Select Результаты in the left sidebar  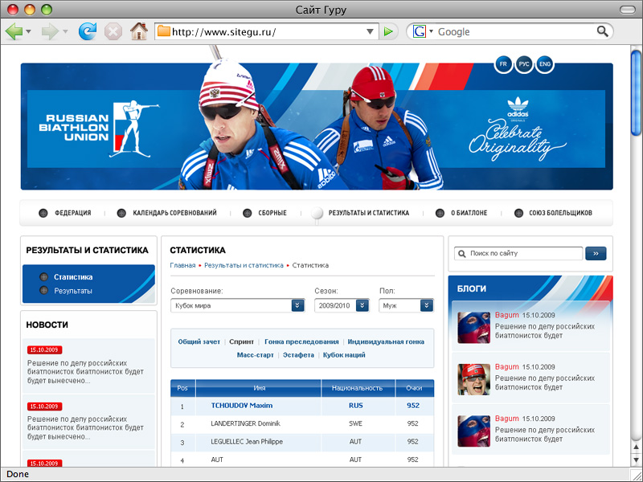tap(73, 291)
